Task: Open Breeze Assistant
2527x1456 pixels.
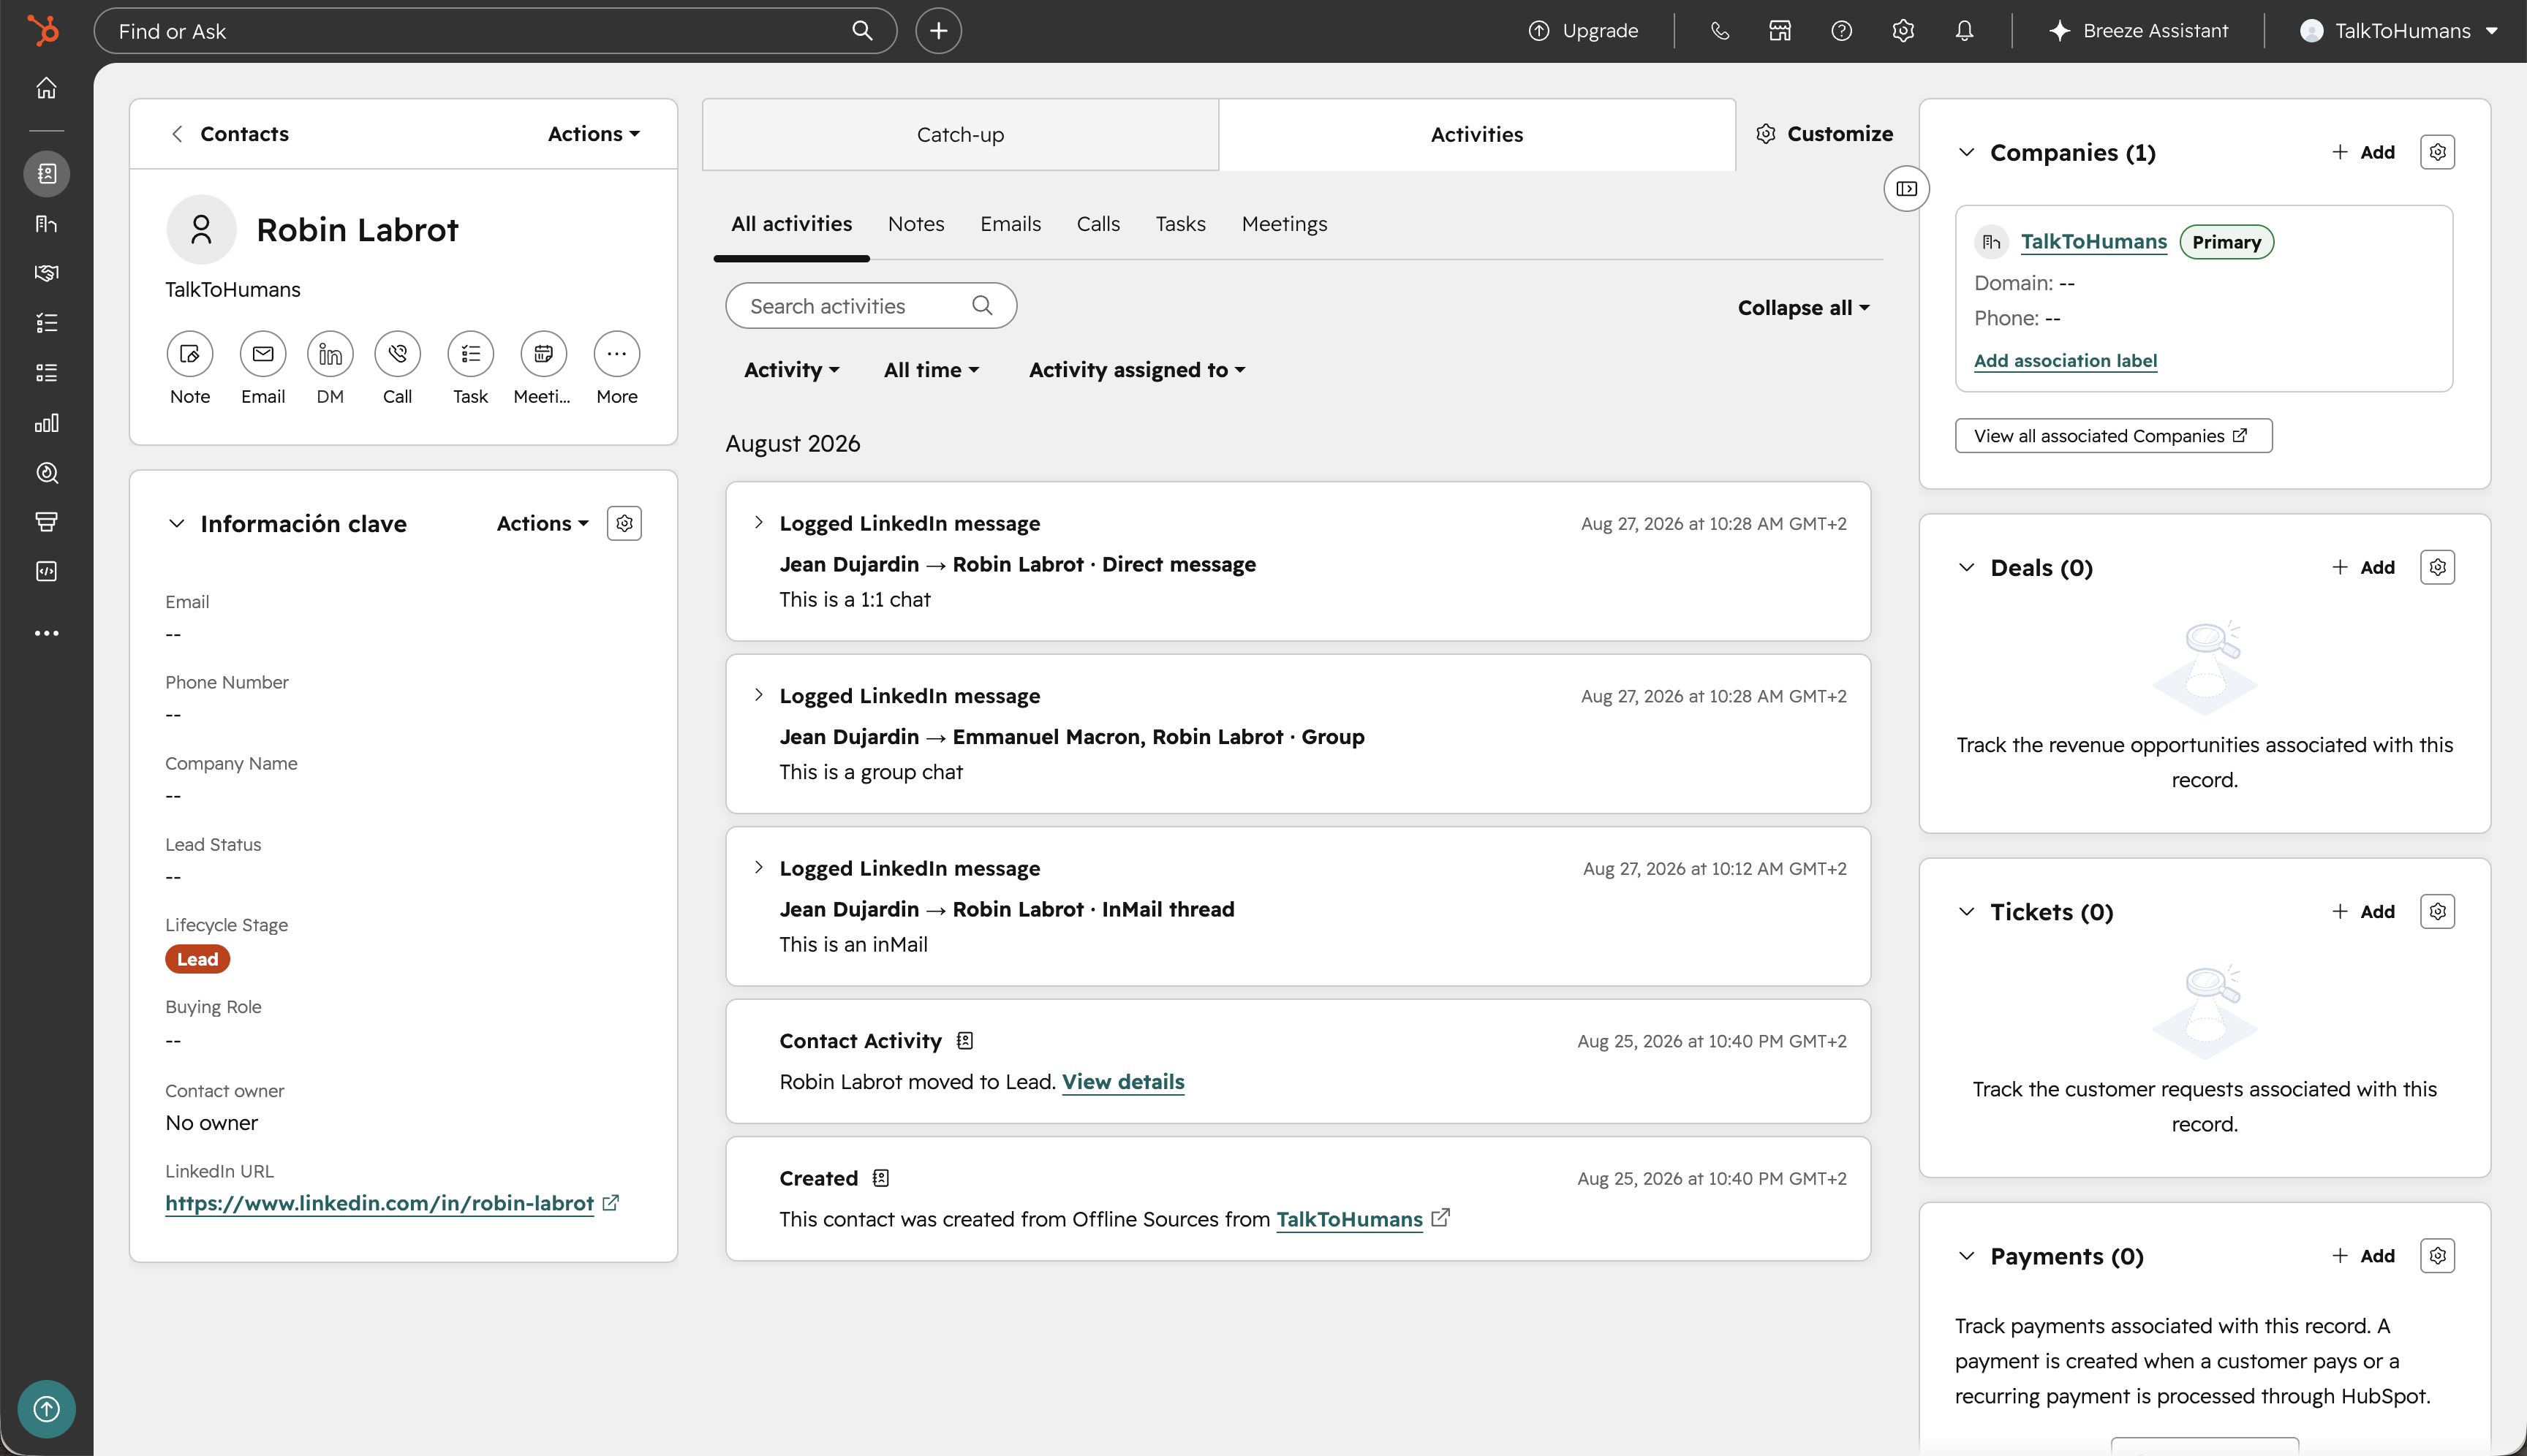Action: (x=2139, y=31)
